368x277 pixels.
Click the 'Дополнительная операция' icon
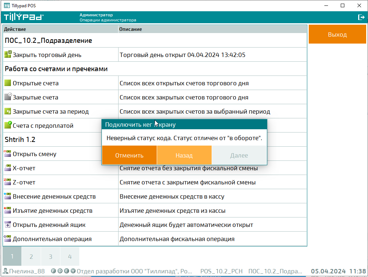(8, 239)
